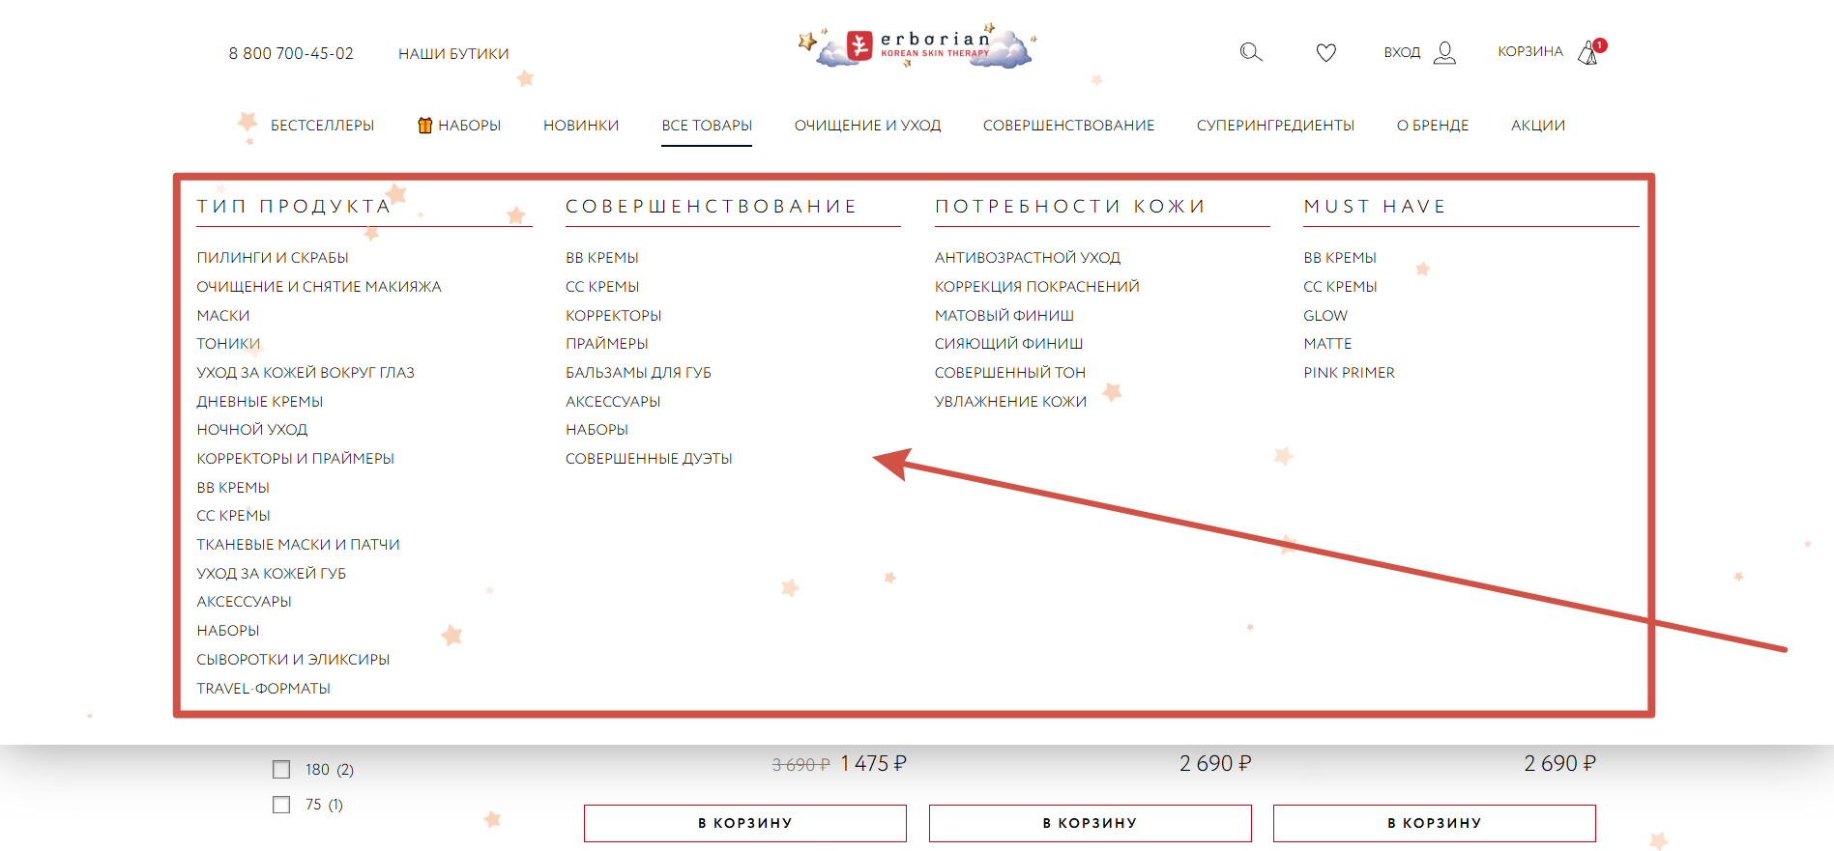Choose НОЧНОЙ УХОД category
Viewport: 1834px width, 851px height.
pyautogui.click(x=252, y=430)
